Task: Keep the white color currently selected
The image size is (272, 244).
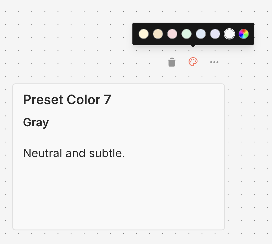Action: click(x=229, y=34)
